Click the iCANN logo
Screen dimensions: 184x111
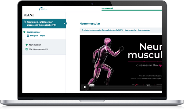click(29, 15)
